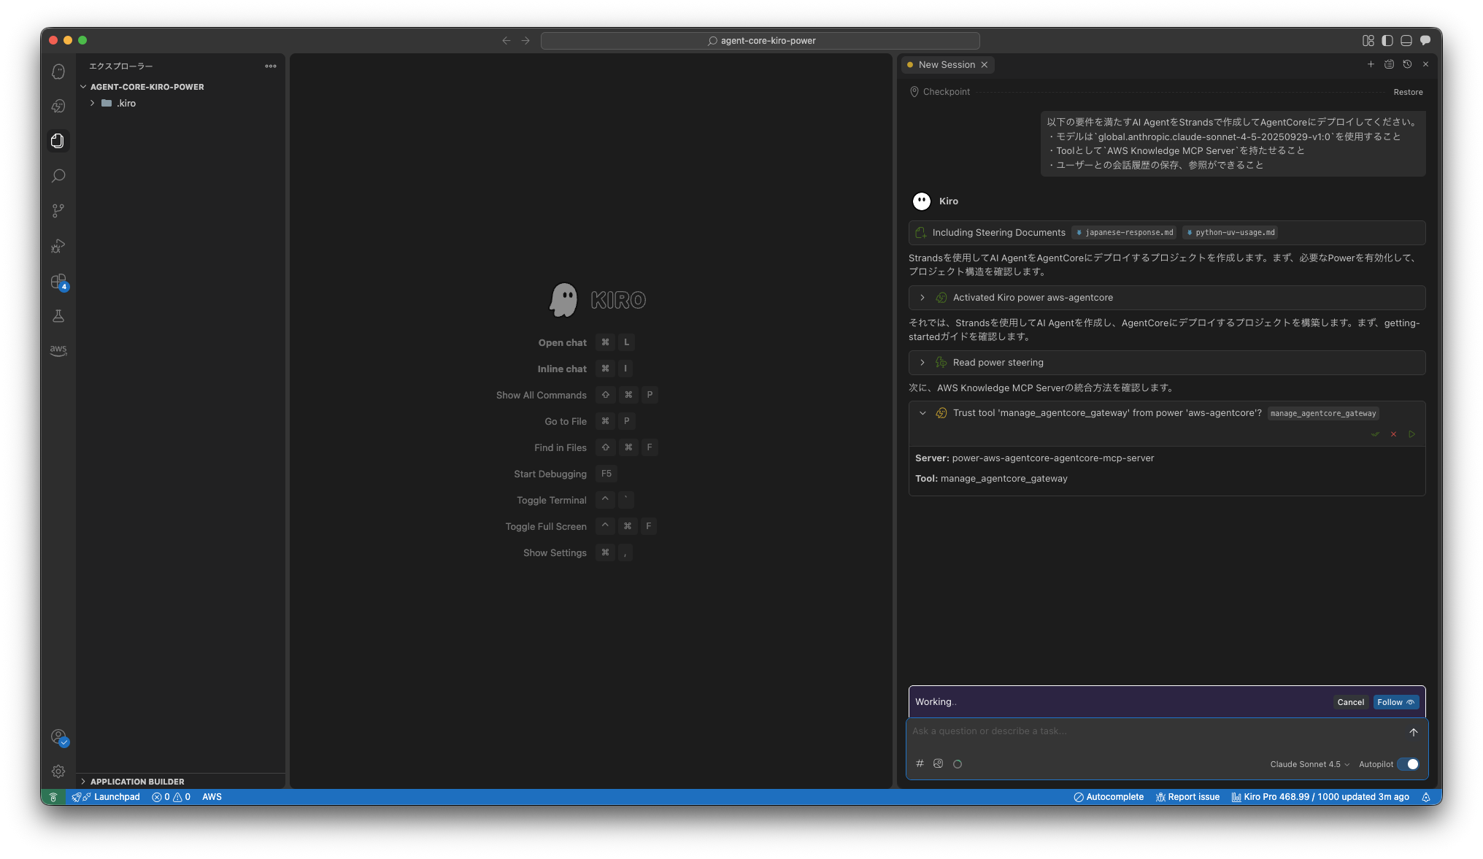Trust the manage_agentcore_gateway tool via green checkmark
The height and width of the screenshot is (859, 1483).
(x=1375, y=434)
